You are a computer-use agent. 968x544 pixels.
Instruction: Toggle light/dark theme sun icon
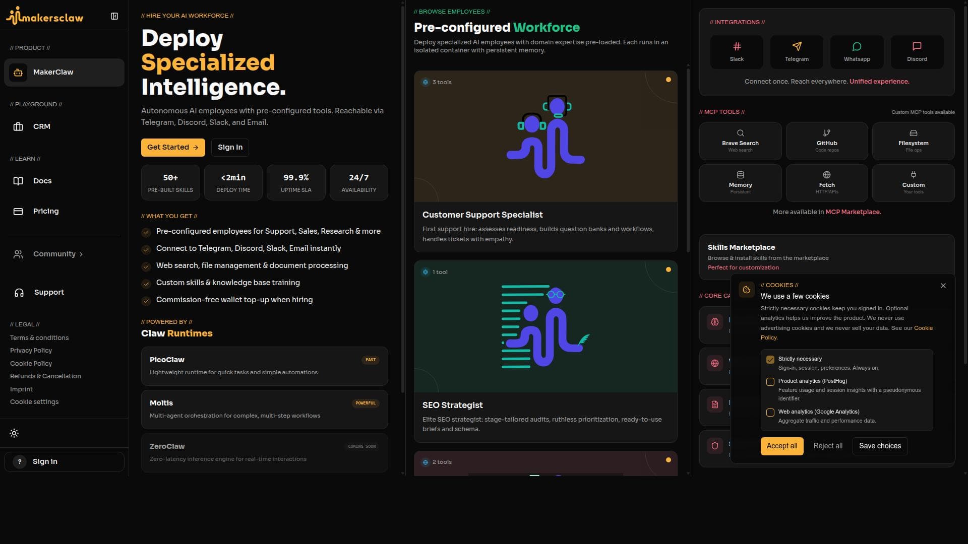(x=14, y=433)
